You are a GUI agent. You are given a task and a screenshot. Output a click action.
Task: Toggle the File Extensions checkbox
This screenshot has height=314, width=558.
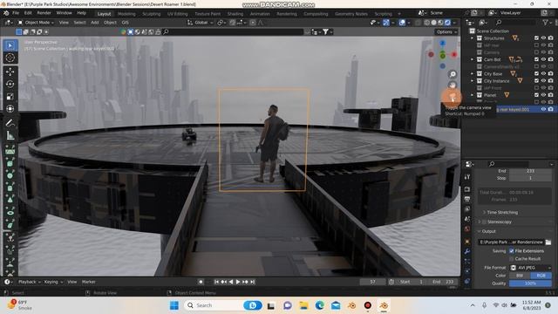tap(512, 251)
